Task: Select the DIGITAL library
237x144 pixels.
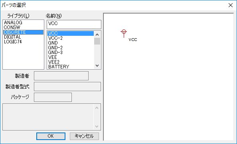Action: (23, 37)
